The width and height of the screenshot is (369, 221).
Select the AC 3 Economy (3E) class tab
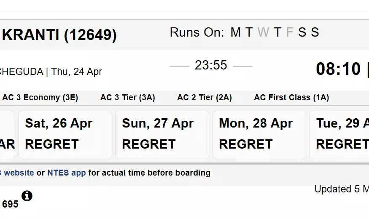pos(40,98)
